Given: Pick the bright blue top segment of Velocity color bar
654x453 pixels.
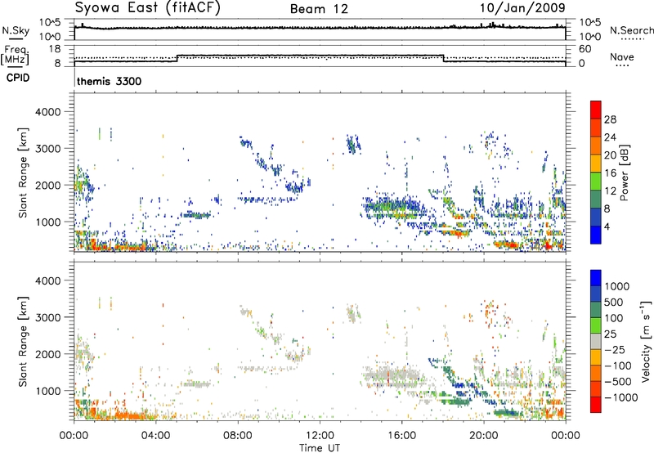Looking at the screenshot, I should click(596, 278).
